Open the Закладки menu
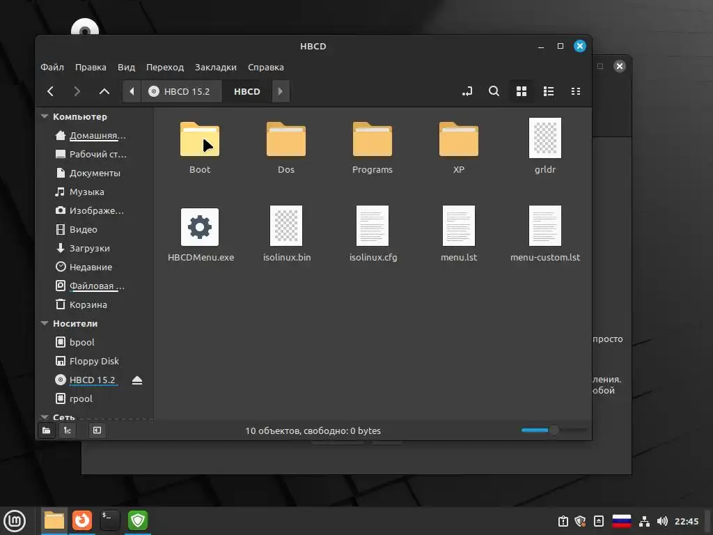 (216, 68)
